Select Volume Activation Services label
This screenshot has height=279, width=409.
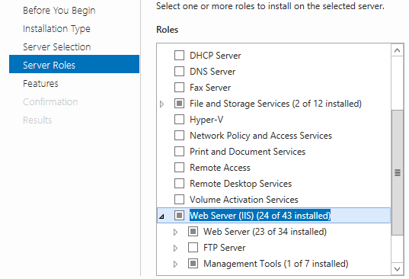pyautogui.click(x=244, y=200)
